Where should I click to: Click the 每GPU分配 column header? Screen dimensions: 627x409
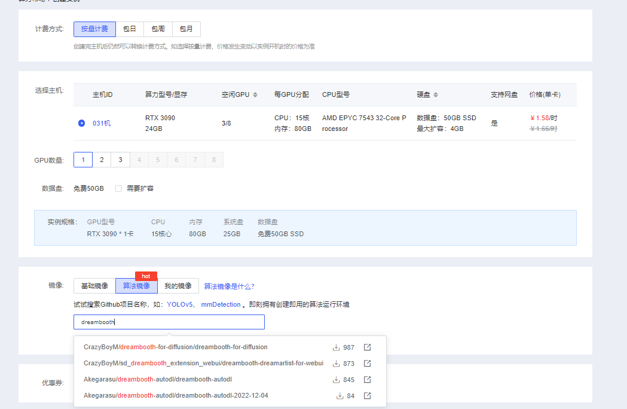292,95
